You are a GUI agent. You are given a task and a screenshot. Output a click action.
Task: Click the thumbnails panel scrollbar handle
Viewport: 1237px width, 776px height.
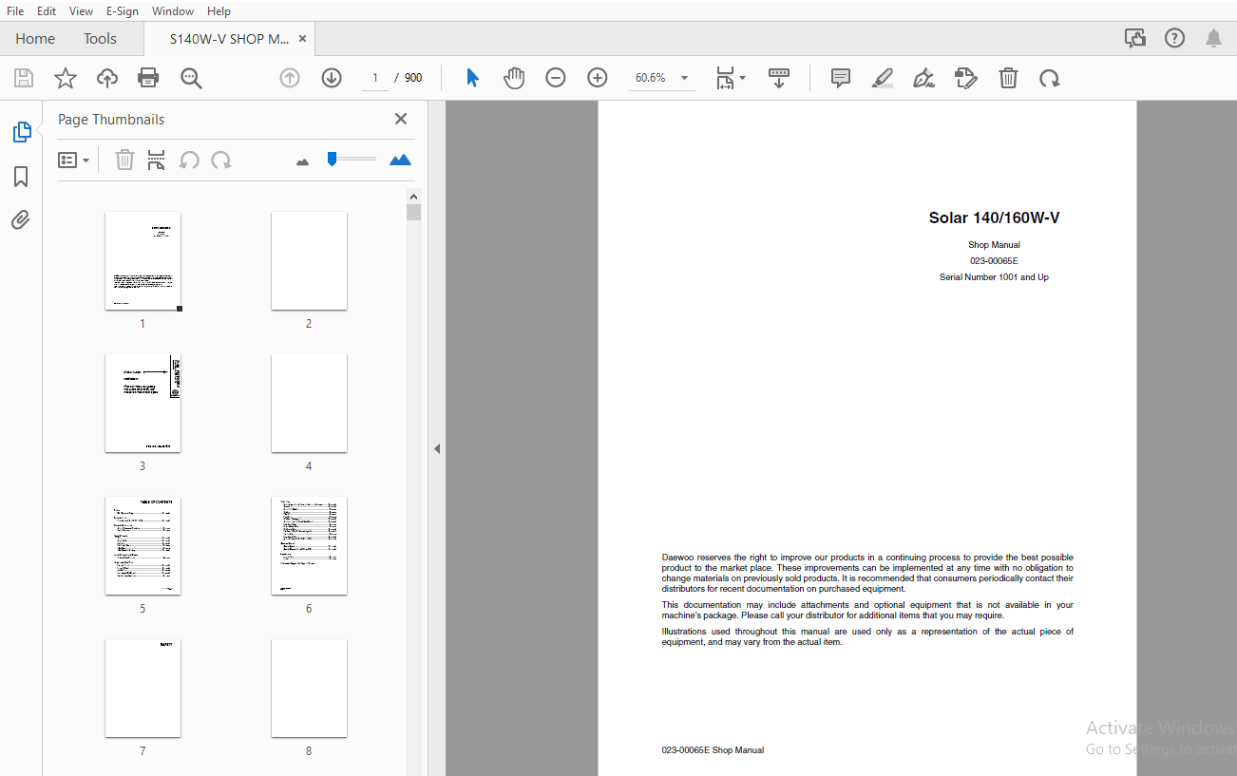tap(413, 213)
